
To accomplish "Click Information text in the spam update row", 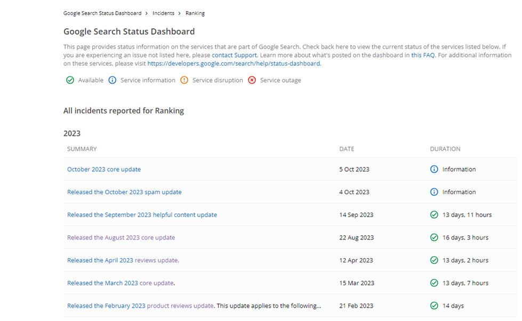I will (x=459, y=192).
